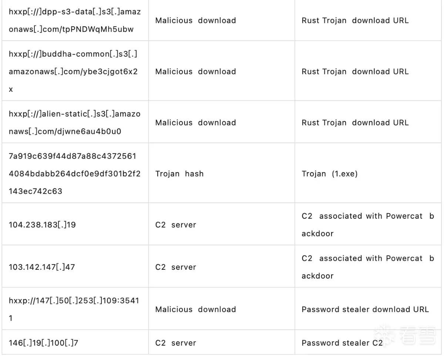This screenshot has width=444, height=356.
Task: Click "C2 server" beside 146[.]19[.]100[.]7
Action: [176, 343]
